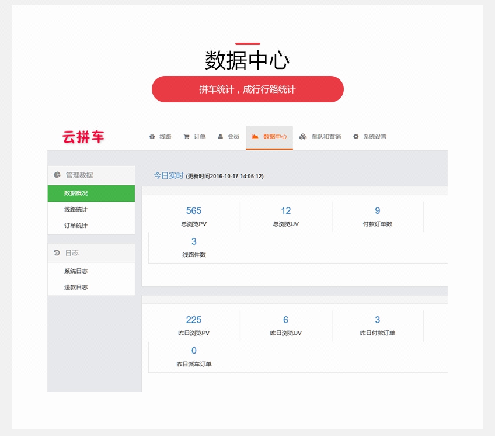Open 线路统计 in the sidebar
This screenshot has width=495, height=436.
click(91, 209)
